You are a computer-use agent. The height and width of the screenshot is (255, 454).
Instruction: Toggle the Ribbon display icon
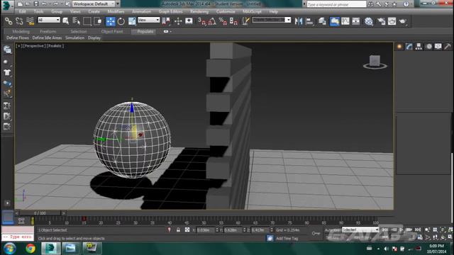pyautogui.click(x=334, y=21)
